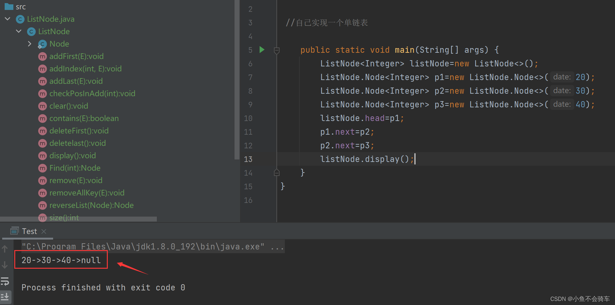
Task: Click line number 16 in the gutter
Action: tap(248, 200)
